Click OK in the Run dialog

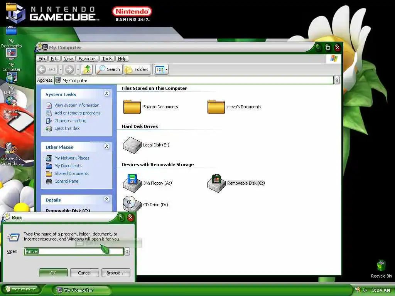coord(53,272)
